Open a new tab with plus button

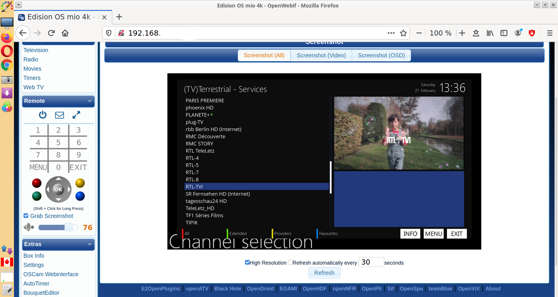tap(119, 17)
